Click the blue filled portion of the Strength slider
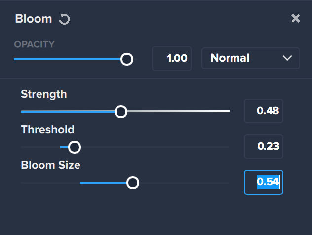The height and width of the screenshot is (235, 312). [68, 112]
